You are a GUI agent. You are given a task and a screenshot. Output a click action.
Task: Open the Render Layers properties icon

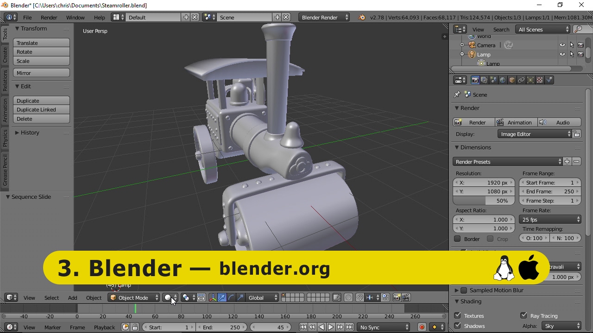tap(484, 80)
